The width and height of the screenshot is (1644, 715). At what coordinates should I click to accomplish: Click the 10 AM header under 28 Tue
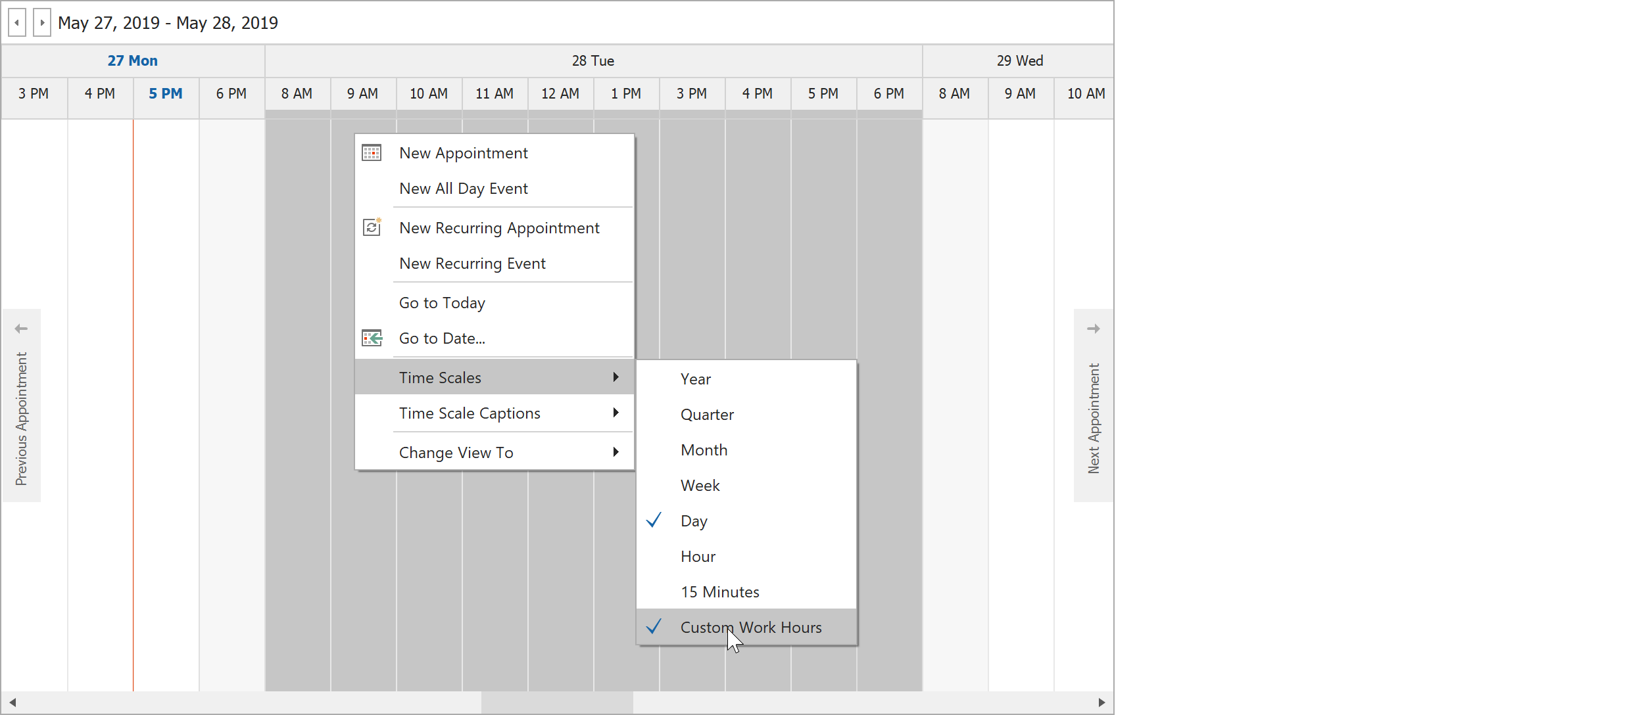pyautogui.click(x=429, y=94)
